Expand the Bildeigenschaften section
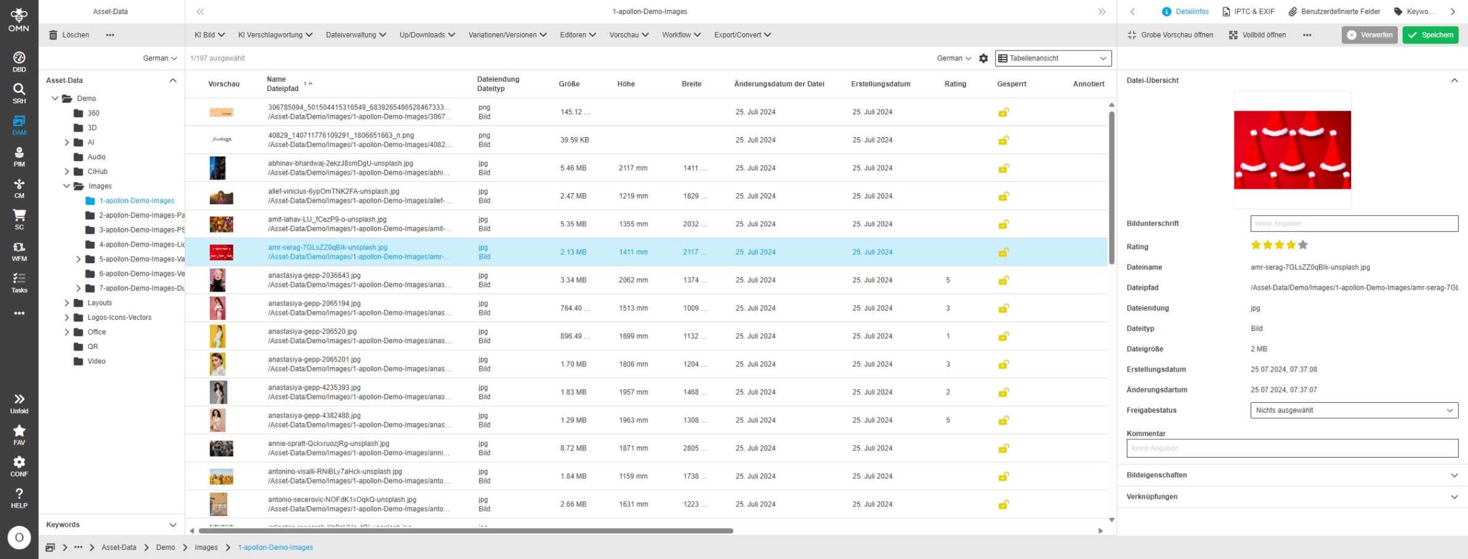 [x=1291, y=475]
